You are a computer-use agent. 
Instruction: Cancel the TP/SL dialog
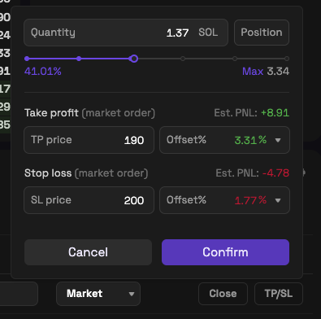click(88, 252)
